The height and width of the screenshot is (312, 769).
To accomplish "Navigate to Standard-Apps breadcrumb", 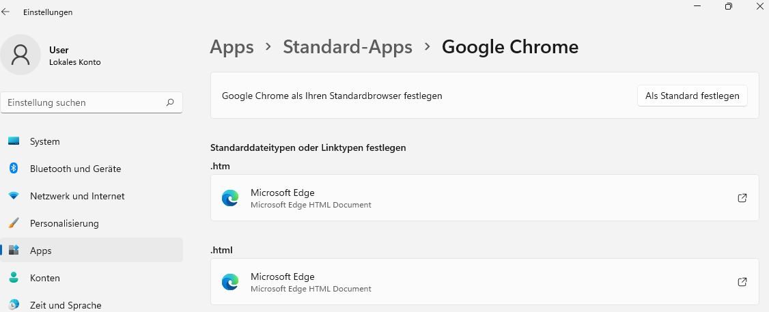I will (348, 47).
